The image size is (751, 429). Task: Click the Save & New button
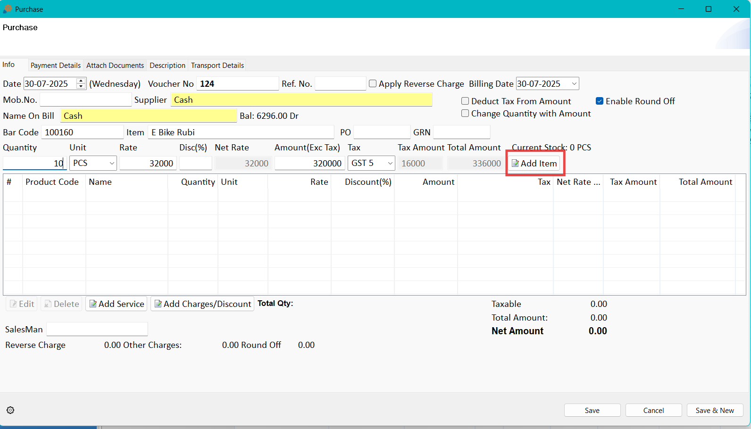[715, 410]
